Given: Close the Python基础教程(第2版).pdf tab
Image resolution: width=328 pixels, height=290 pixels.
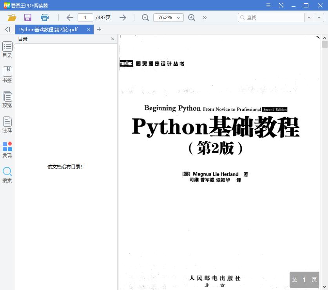Looking at the screenshot, I should [89, 30].
